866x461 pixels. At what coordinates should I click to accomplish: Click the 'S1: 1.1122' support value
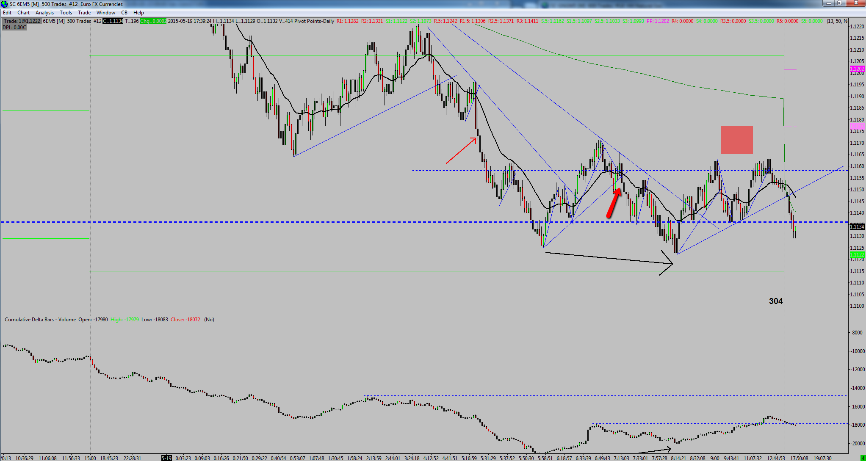396,21
